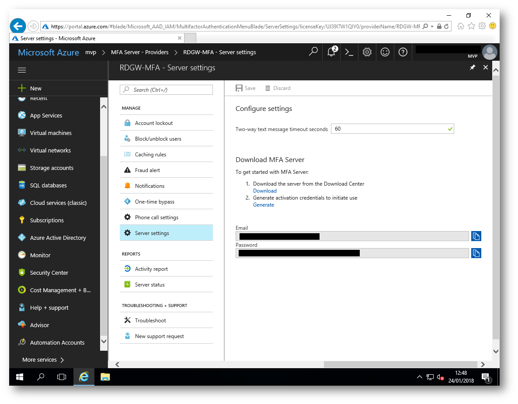
Task: Select the Server settings browser tab
Action: pos(97,38)
